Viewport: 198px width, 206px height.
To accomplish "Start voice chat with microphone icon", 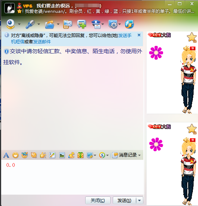I will [x=30, y=24].
